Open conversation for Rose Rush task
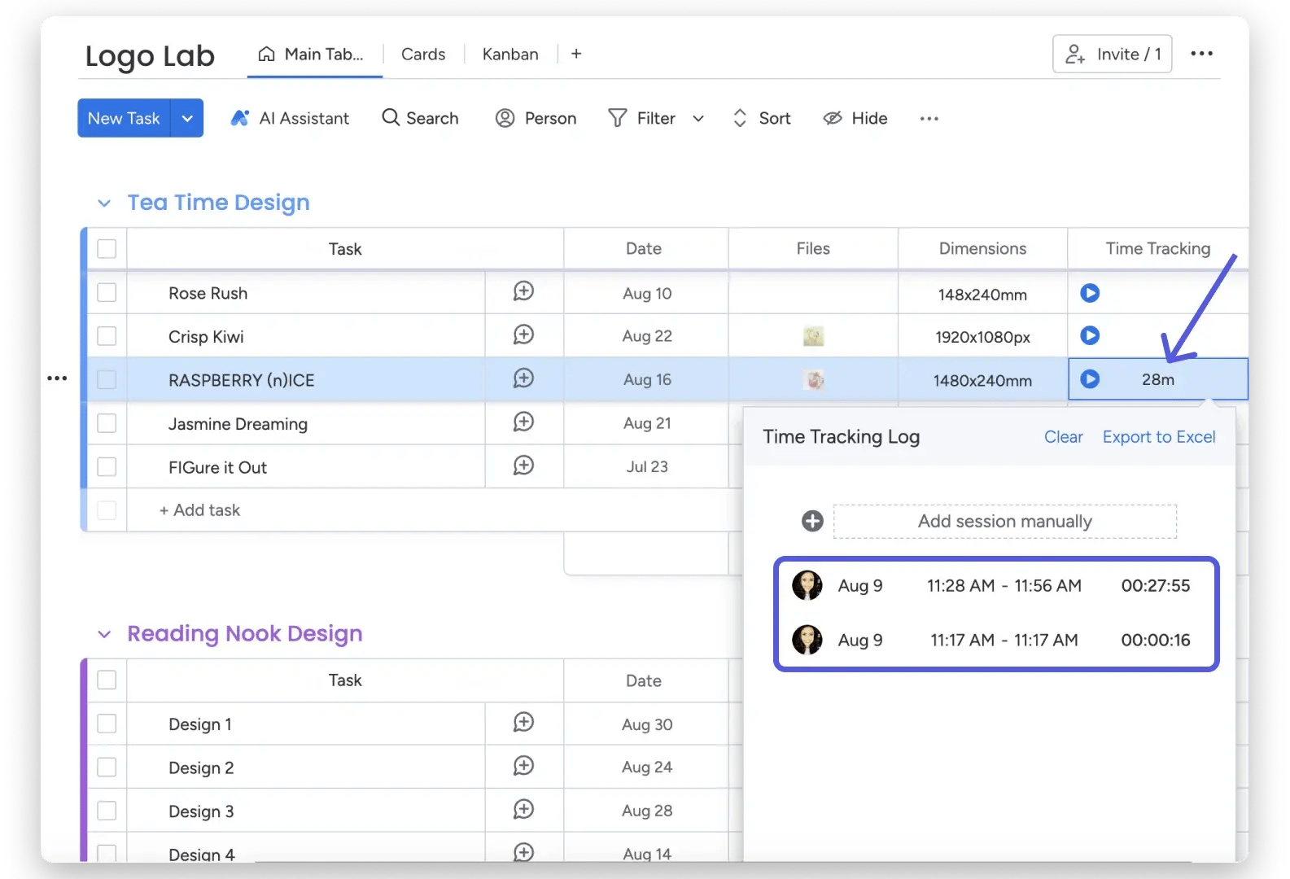The width and height of the screenshot is (1290, 879). (x=523, y=291)
